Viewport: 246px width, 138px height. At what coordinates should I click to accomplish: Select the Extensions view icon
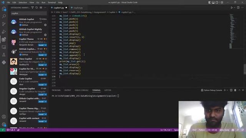coord(4,39)
